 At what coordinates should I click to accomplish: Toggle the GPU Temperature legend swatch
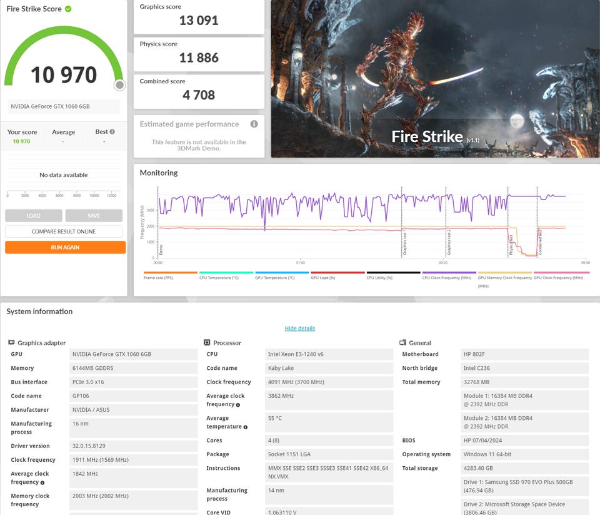coord(282,272)
